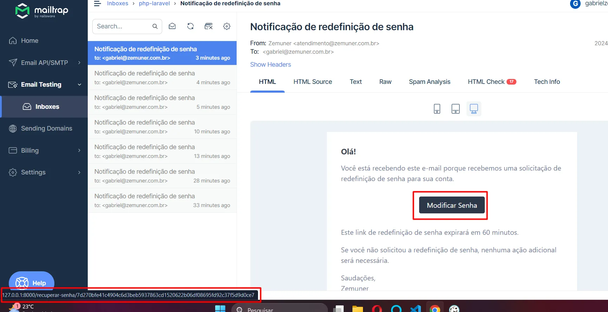This screenshot has height=312, width=608.
Task: Open the php-laravel breadcrumb link
Action: point(154,4)
